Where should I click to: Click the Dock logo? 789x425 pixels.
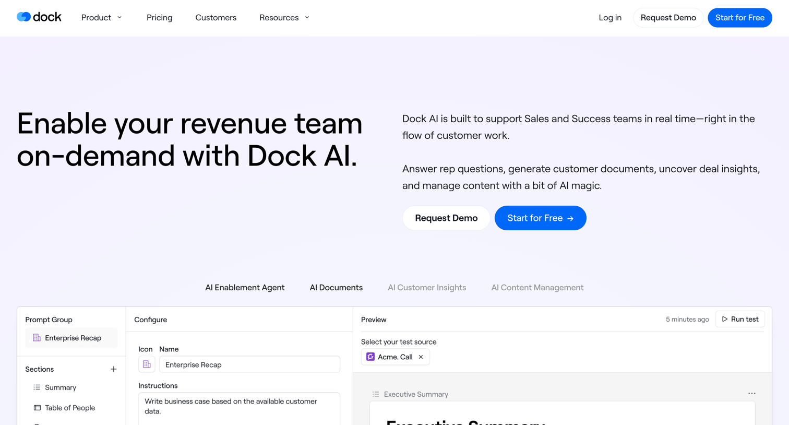[x=39, y=17]
